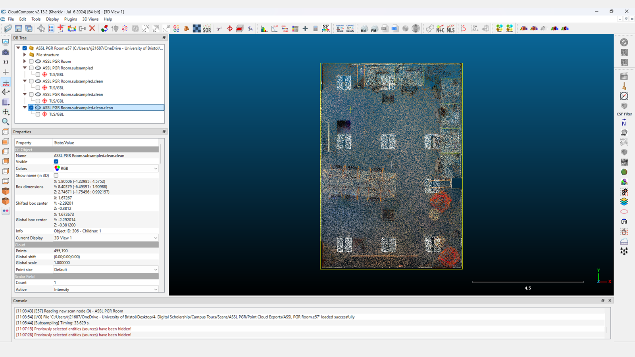Open the Cross Section tool icon
The height and width of the screenshot is (357, 635).
point(240,29)
